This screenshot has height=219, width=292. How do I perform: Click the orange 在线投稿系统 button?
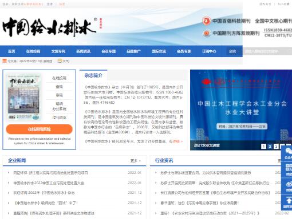point(40,129)
